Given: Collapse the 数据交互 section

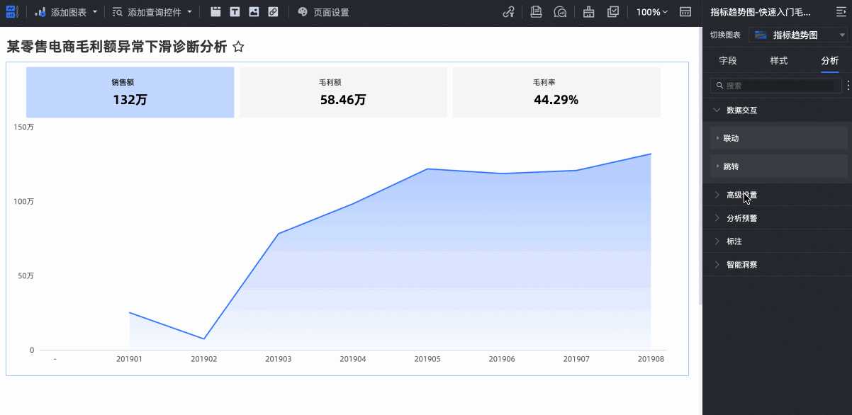Looking at the screenshot, I should pyautogui.click(x=777, y=110).
